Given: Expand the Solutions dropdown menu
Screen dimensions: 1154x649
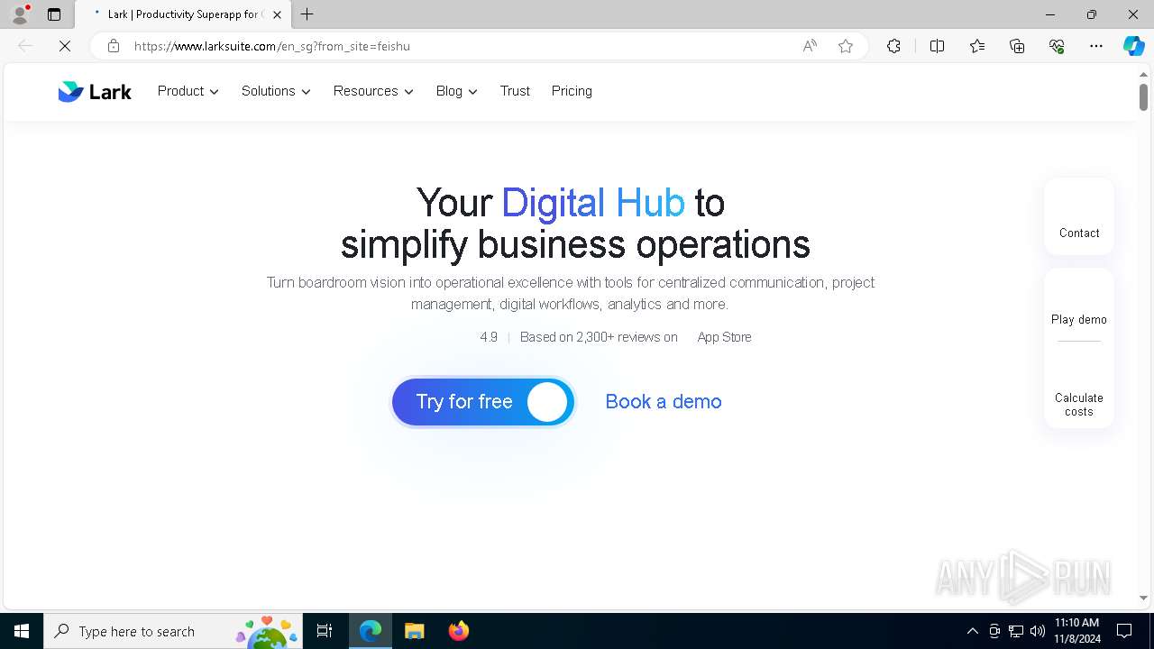Looking at the screenshot, I should 276,91.
